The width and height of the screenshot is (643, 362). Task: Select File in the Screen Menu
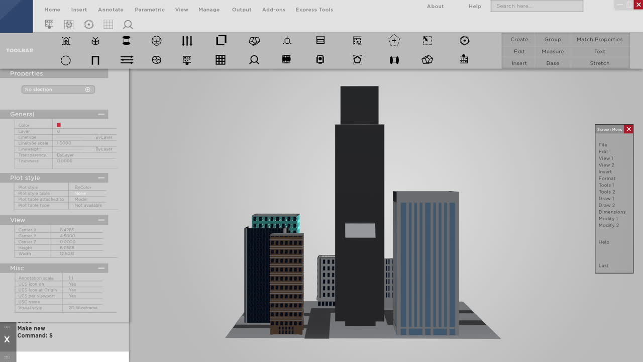(603, 145)
